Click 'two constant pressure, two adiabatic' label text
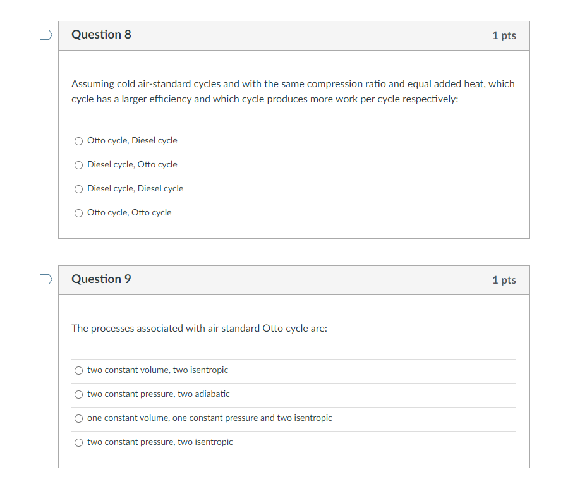Image resolution: width=575 pixels, height=484 pixels. click(158, 394)
